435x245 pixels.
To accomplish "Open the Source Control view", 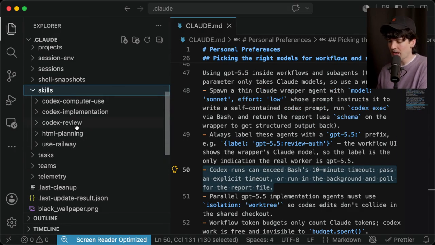I will [x=11, y=76].
